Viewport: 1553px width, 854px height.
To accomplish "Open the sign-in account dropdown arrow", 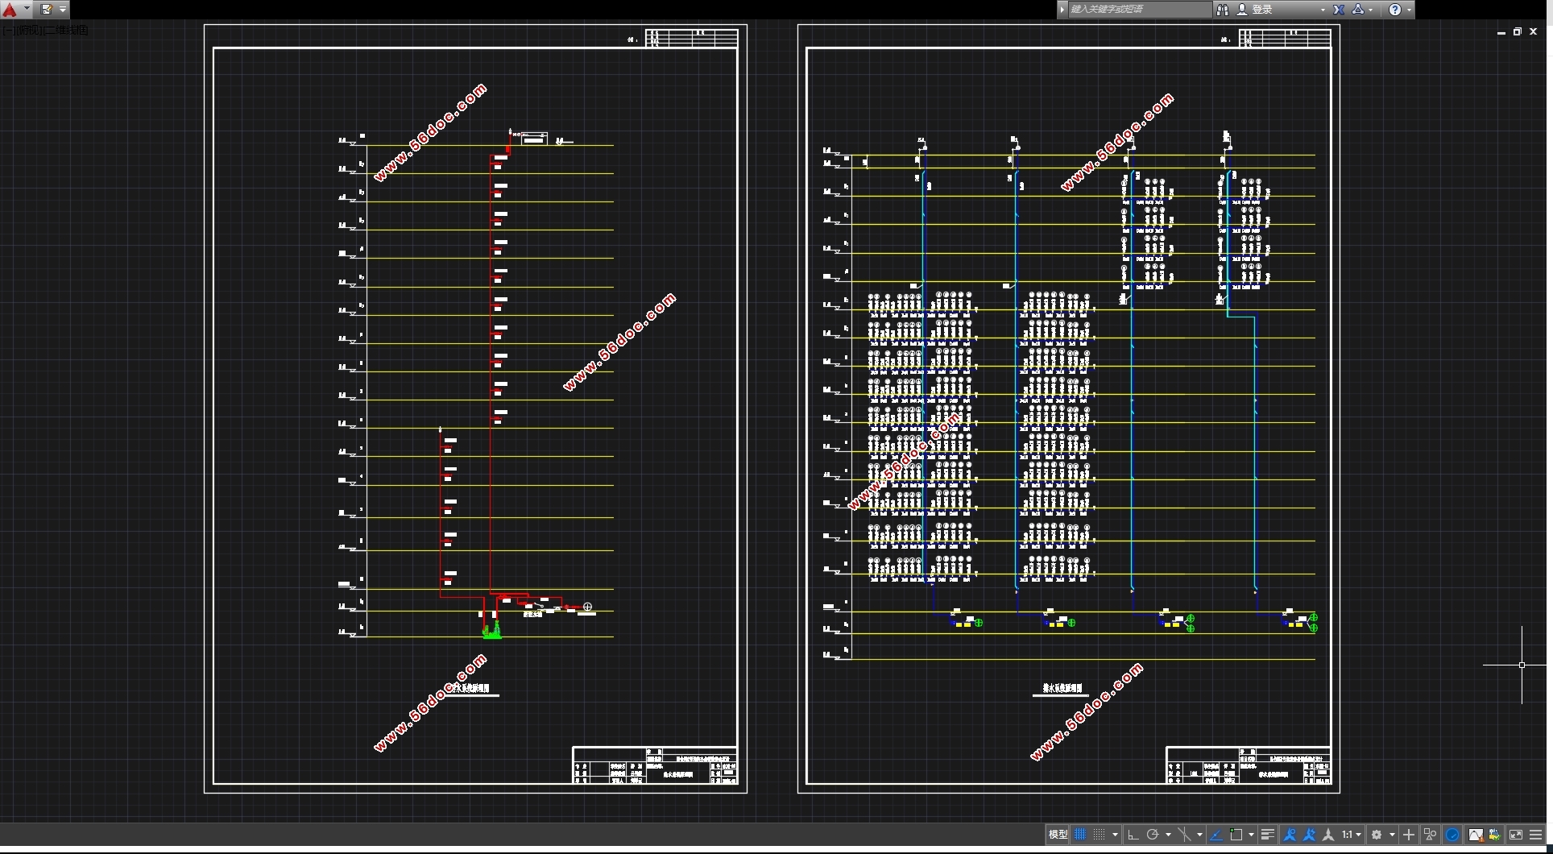I will click(1323, 10).
